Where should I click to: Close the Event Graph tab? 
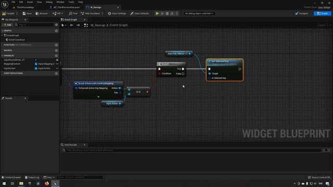[84, 20]
